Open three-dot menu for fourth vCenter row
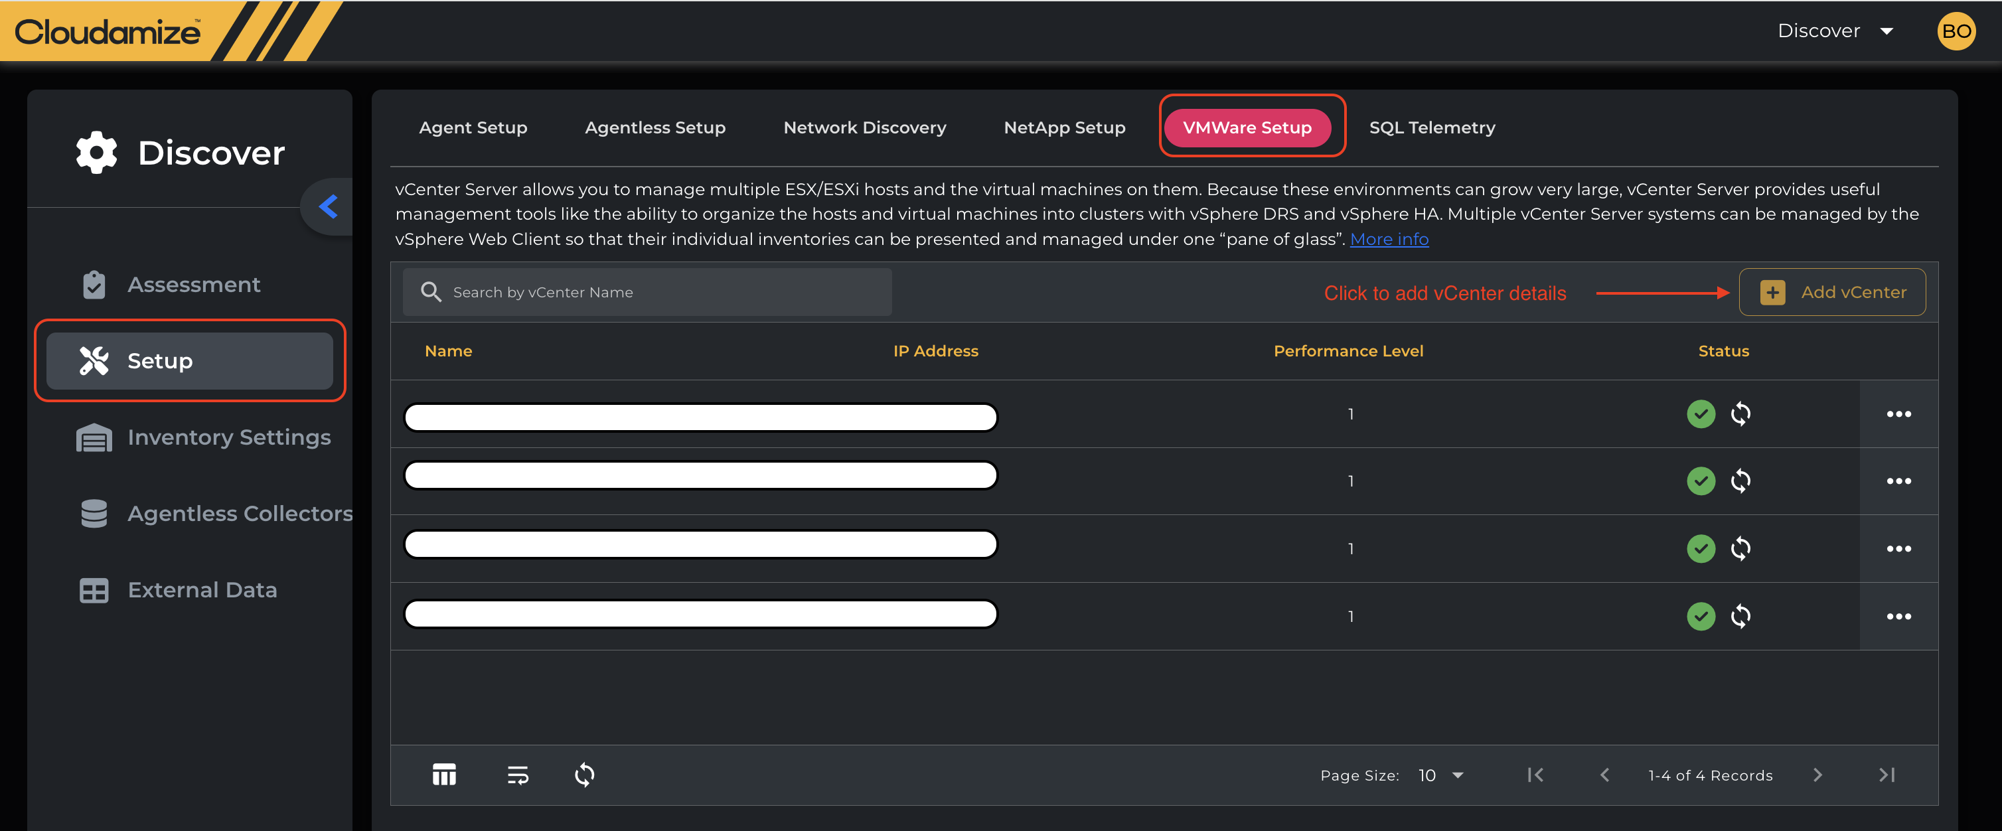Image resolution: width=2002 pixels, height=831 pixels. click(1898, 617)
